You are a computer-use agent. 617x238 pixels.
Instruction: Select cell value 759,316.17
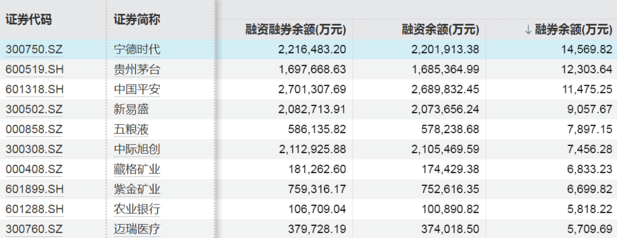[317, 189]
